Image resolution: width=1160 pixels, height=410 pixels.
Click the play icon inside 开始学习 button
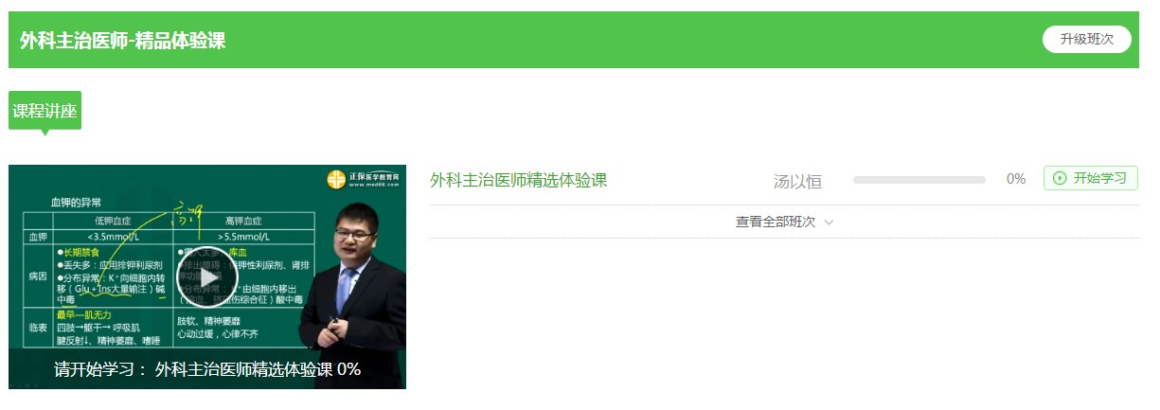coord(1060,178)
